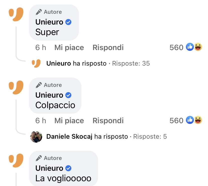Click verified badge on the "Colpaccio" comment
Viewport: 208px width, 186px height.
click(68, 95)
